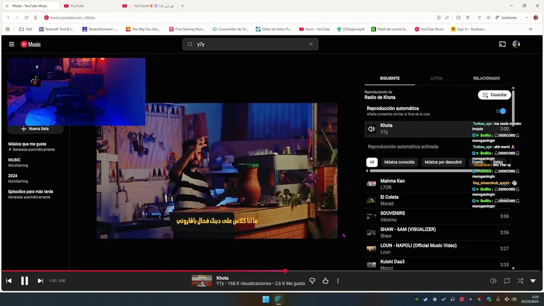This screenshot has height=306, width=544.
Task: Switch to the RELACIONADO tab
Action: click(x=486, y=78)
